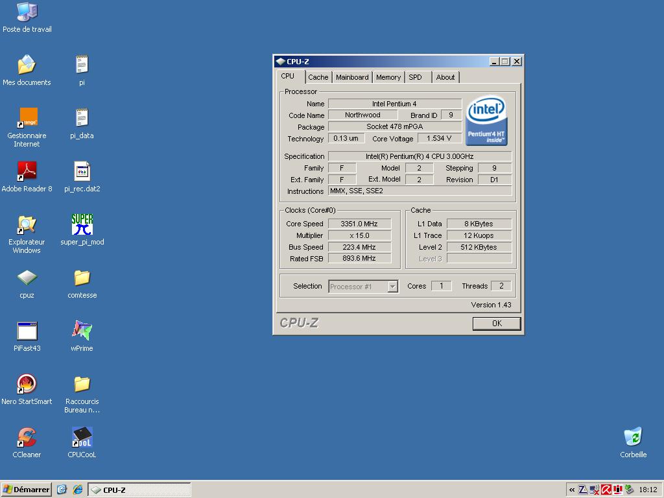This screenshot has height=498, width=664.
Task: Click the Socket 478 mPGA package value
Action: click(x=395, y=126)
